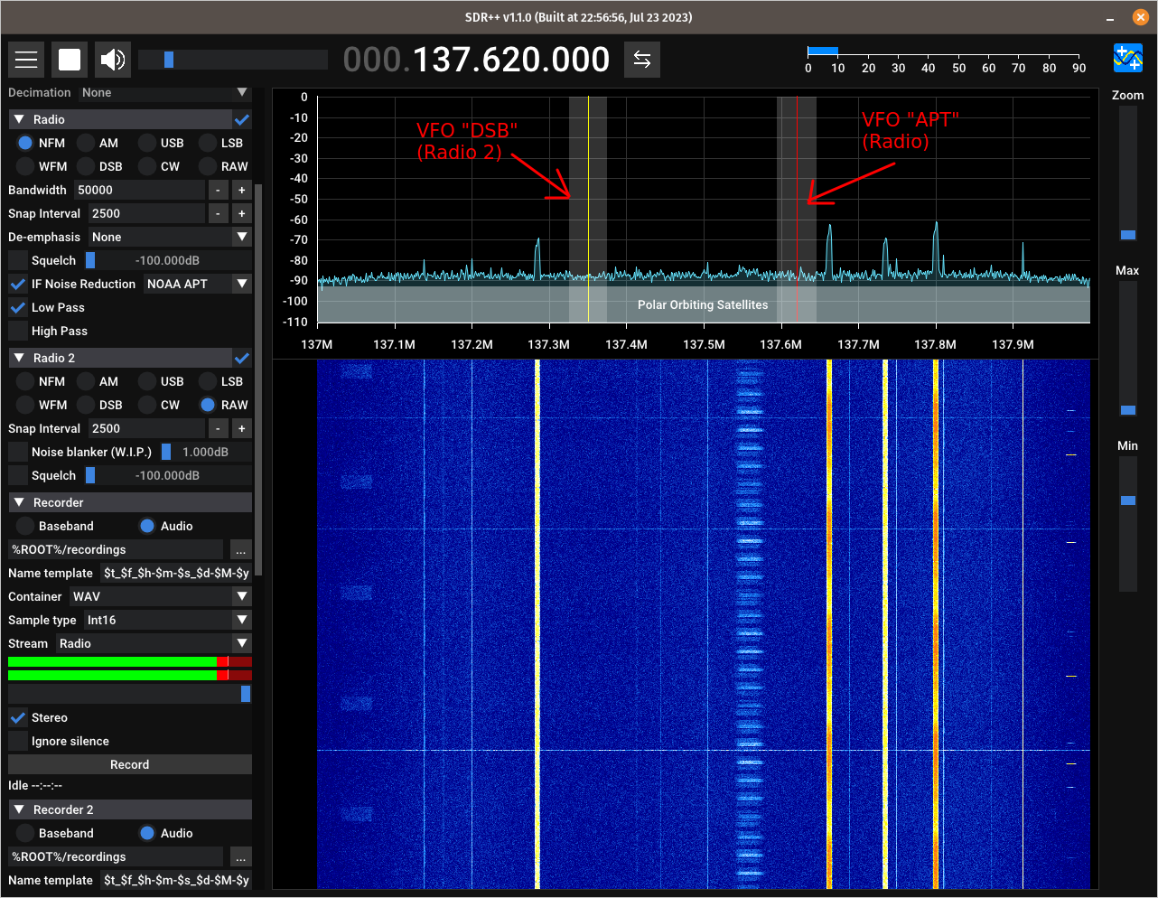Screen dimensions: 1158x898
Task: Open the Container WAV dropdown
Action: pyautogui.click(x=160, y=596)
